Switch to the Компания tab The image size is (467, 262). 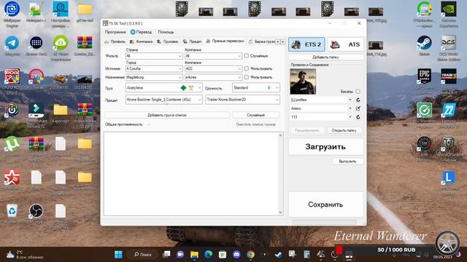point(142,41)
